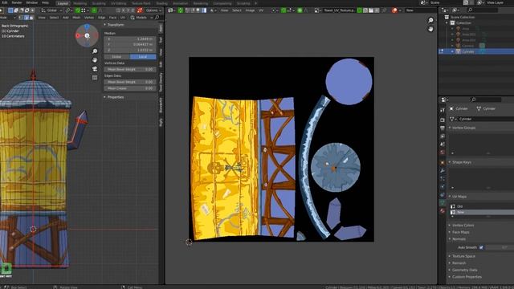Open the Particles properties tab icon
This screenshot has height=289, width=514.
point(443,178)
